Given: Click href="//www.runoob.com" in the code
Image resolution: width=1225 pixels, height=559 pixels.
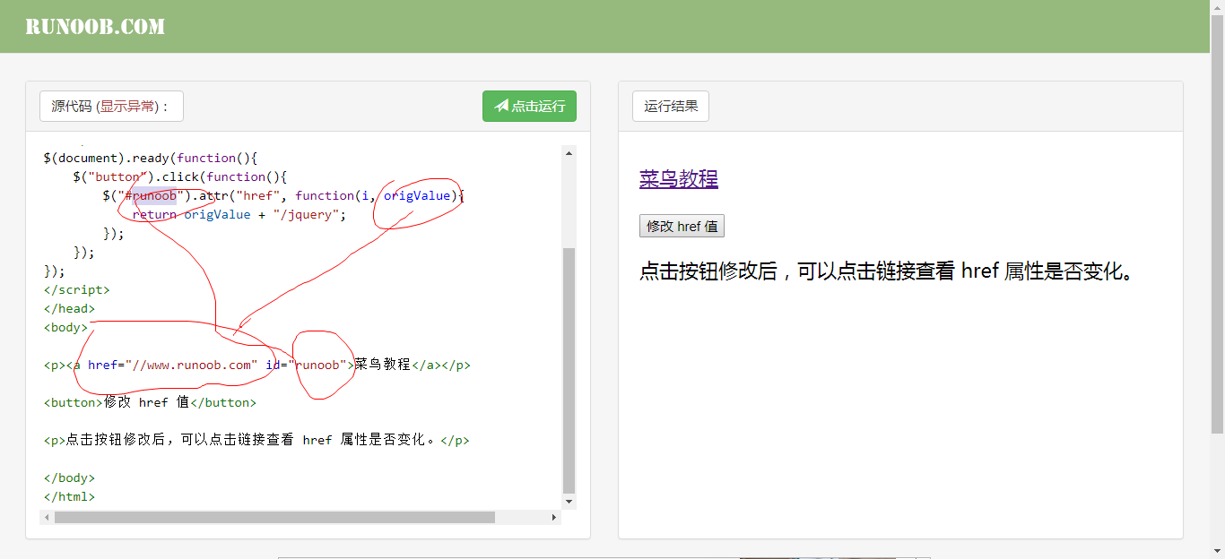Looking at the screenshot, I should coord(173,365).
